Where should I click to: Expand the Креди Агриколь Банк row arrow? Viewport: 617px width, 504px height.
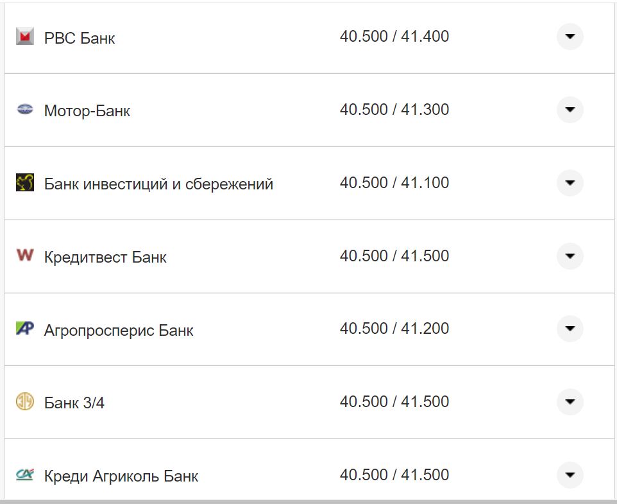click(x=570, y=475)
